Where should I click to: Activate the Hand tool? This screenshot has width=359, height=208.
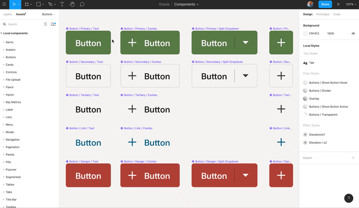click(x=72, y=4)
